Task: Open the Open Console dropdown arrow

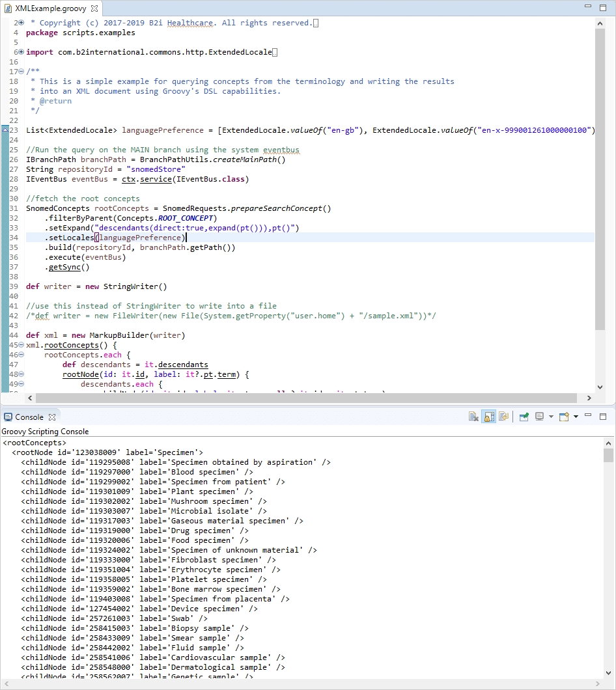Action: point(576,417)
